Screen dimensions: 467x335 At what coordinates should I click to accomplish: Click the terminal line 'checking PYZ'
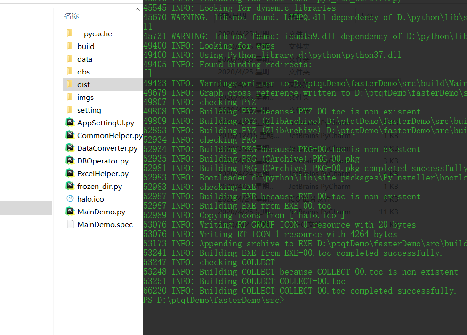coord(200,102)
